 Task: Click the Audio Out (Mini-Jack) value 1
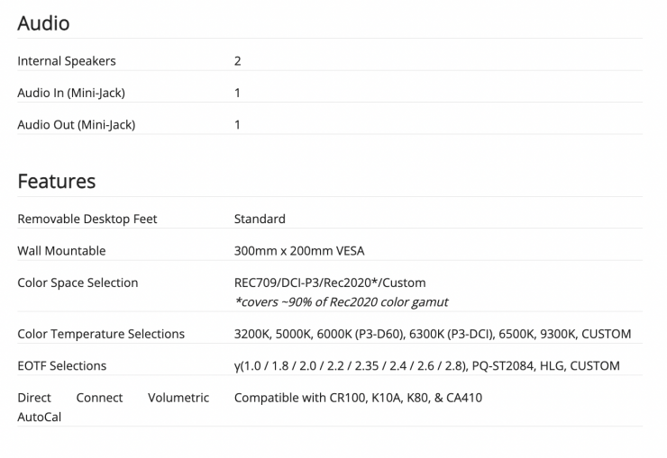[x=238, y=124]
